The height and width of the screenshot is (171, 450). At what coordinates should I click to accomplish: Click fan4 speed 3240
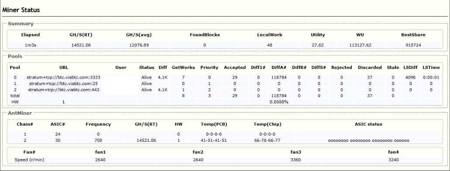click(393, 160)
